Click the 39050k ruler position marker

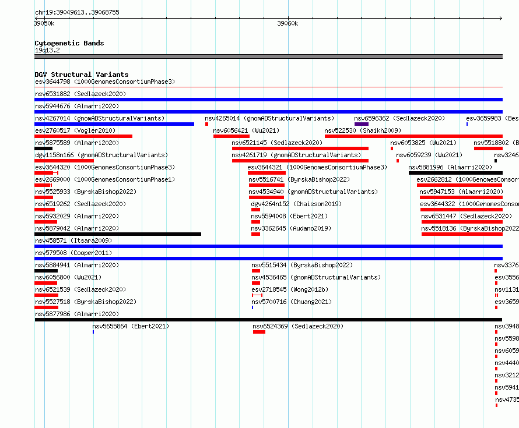pyautogui.click(x=44, y=23)
